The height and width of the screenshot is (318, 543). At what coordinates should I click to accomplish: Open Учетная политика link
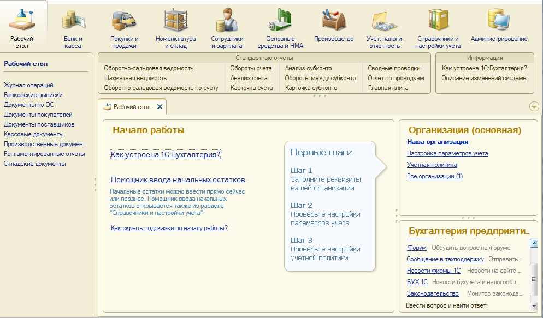pos(432,165)
